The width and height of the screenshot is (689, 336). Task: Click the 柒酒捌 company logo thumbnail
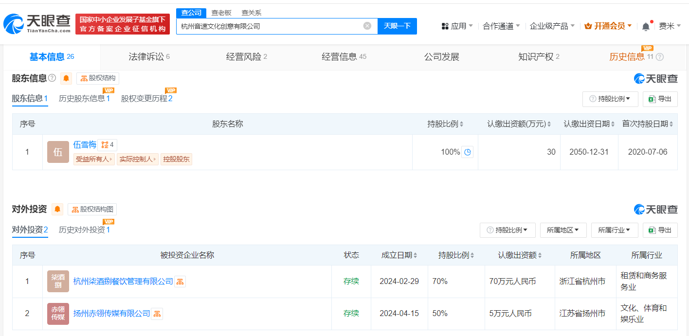tap(58, 282)
